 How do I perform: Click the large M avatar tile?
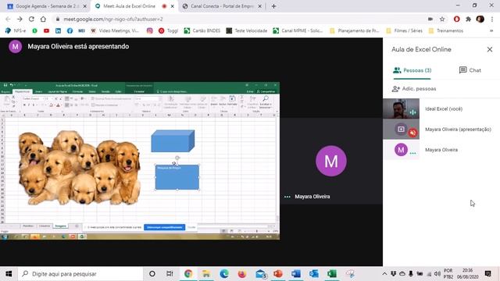331,161
